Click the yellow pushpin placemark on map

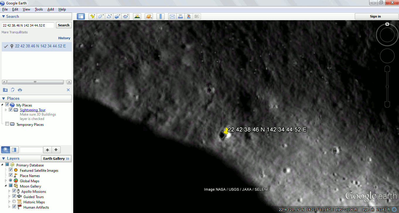click(226, 131)
